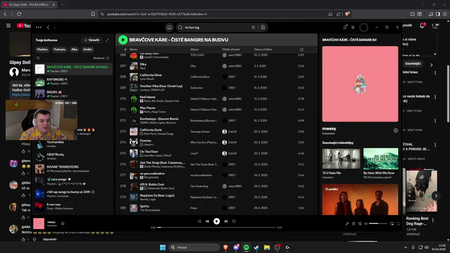Click the Vytvořit button in library
The height and width of the screenshot is (253, 450).
pos(92,40)
